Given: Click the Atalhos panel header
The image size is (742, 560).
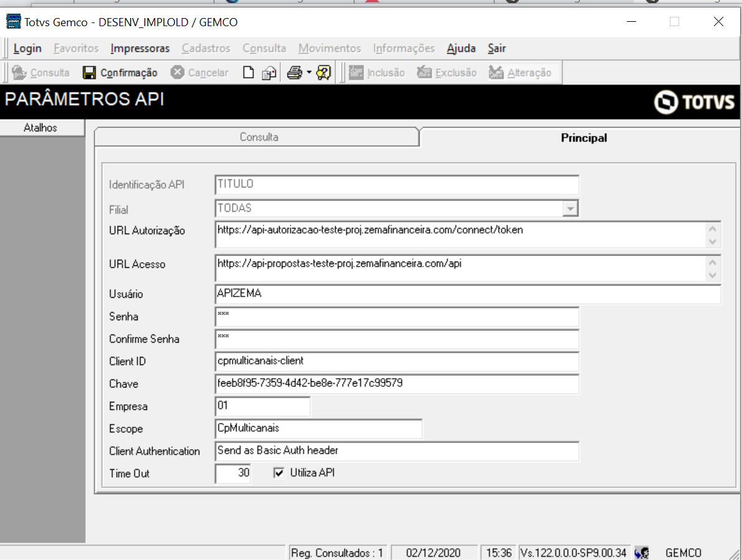Looking at the screenshot, I should pyautogui.click(x=42, y=128).
